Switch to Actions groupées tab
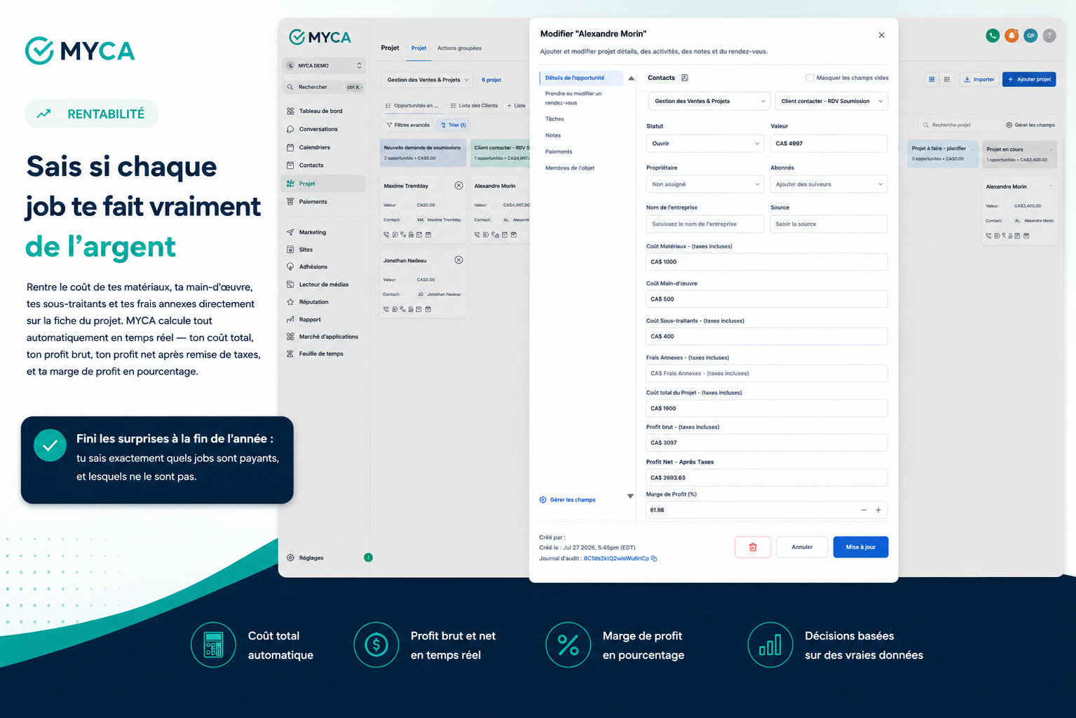 [459, 48]
